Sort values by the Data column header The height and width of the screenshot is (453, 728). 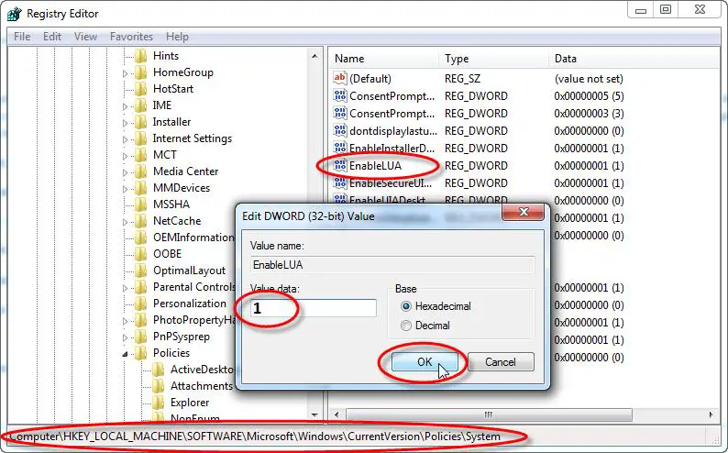634,59
